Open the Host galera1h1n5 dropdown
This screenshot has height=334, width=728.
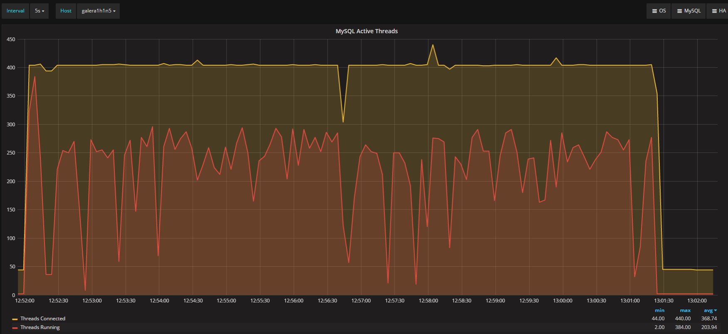[99, 11]
